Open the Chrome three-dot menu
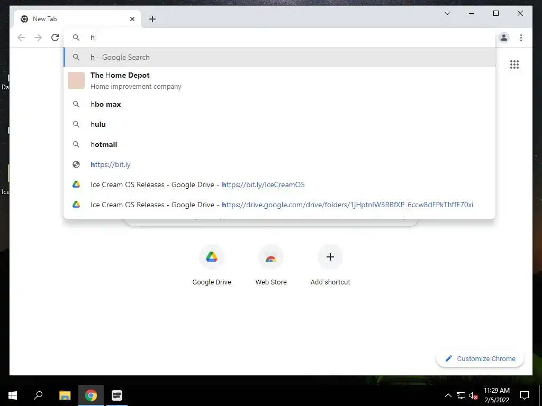The height and width of the screenshot is (406, 542). [521, 38]
